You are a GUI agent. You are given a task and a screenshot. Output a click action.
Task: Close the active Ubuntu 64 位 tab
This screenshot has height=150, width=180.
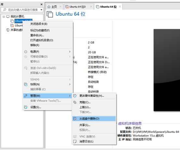(120, 7)
